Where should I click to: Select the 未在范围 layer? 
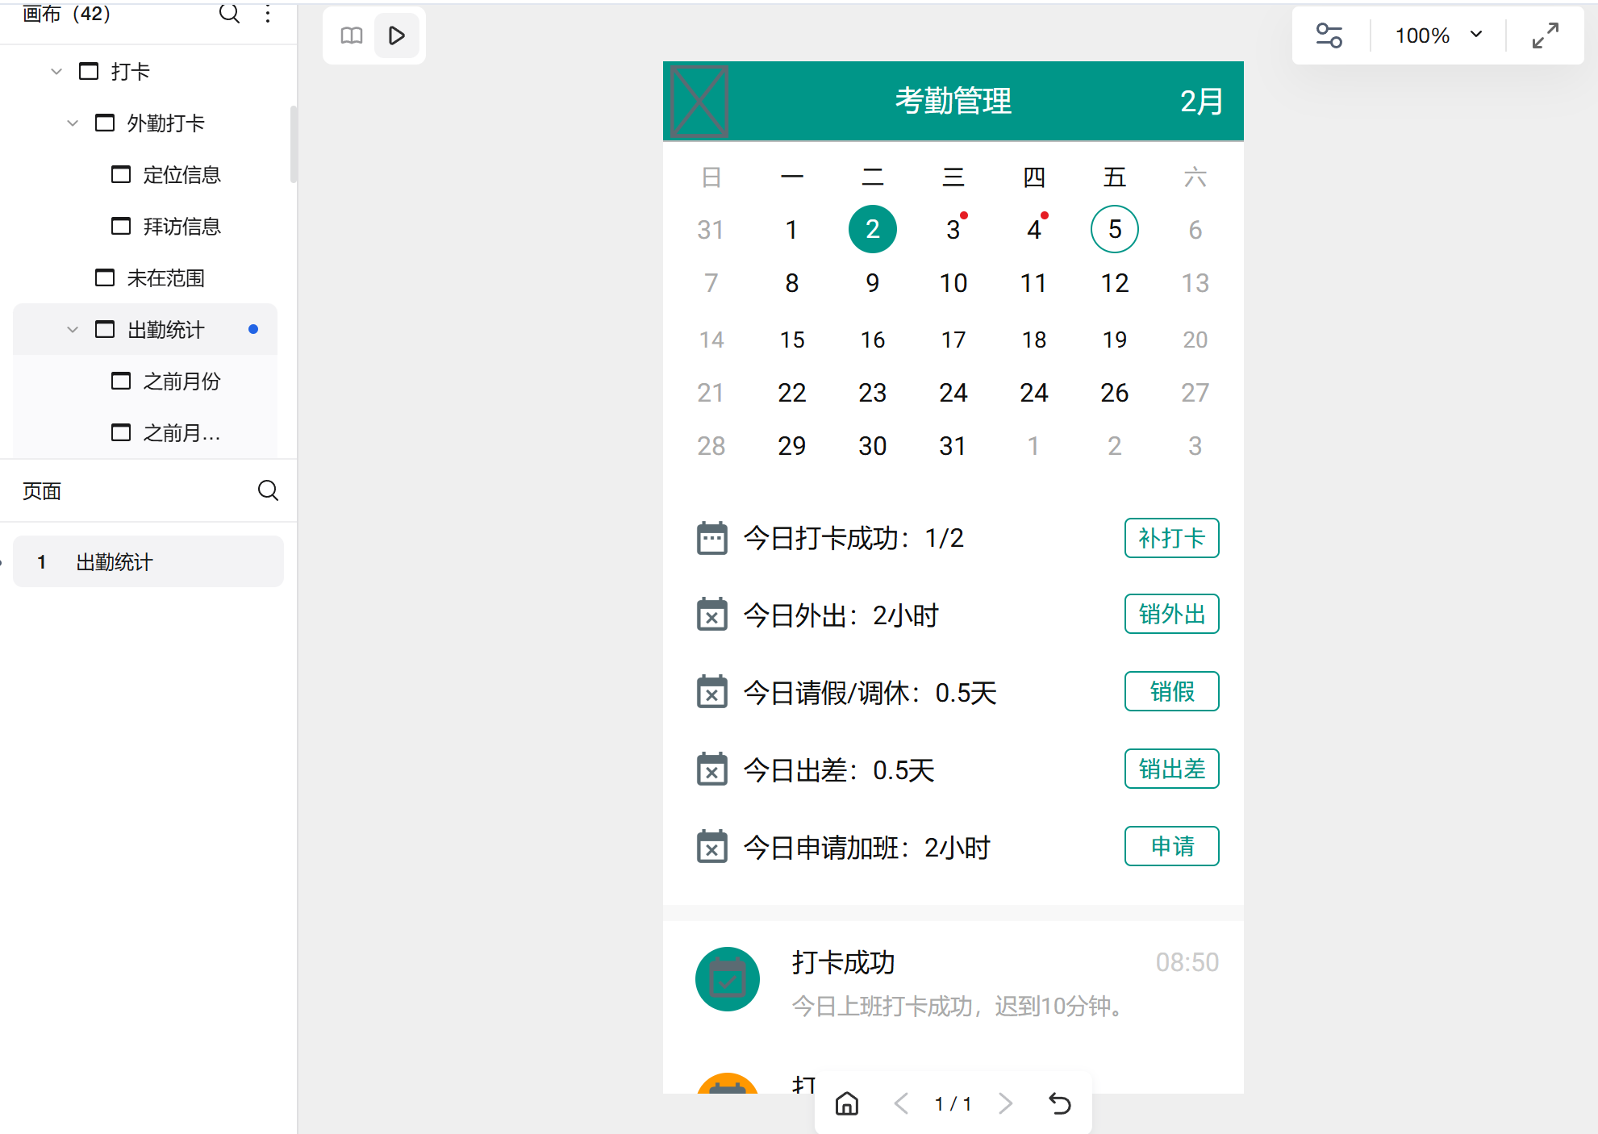click(165, 277)
